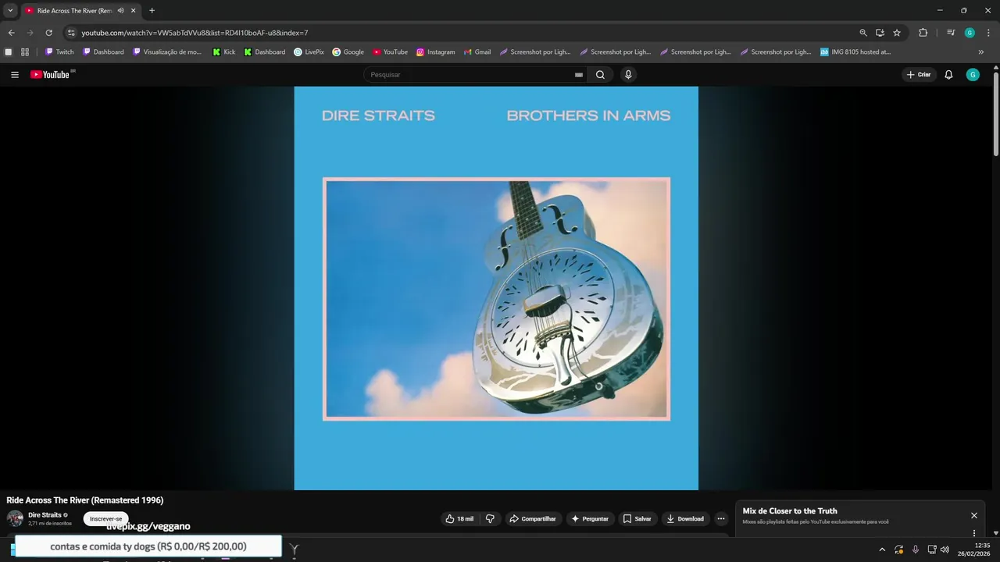The height and width of the screenshot is (562, 1000).
Task: Click the YouTube search magnifier button
Action: pyautogui.click(x=600, y=75)
